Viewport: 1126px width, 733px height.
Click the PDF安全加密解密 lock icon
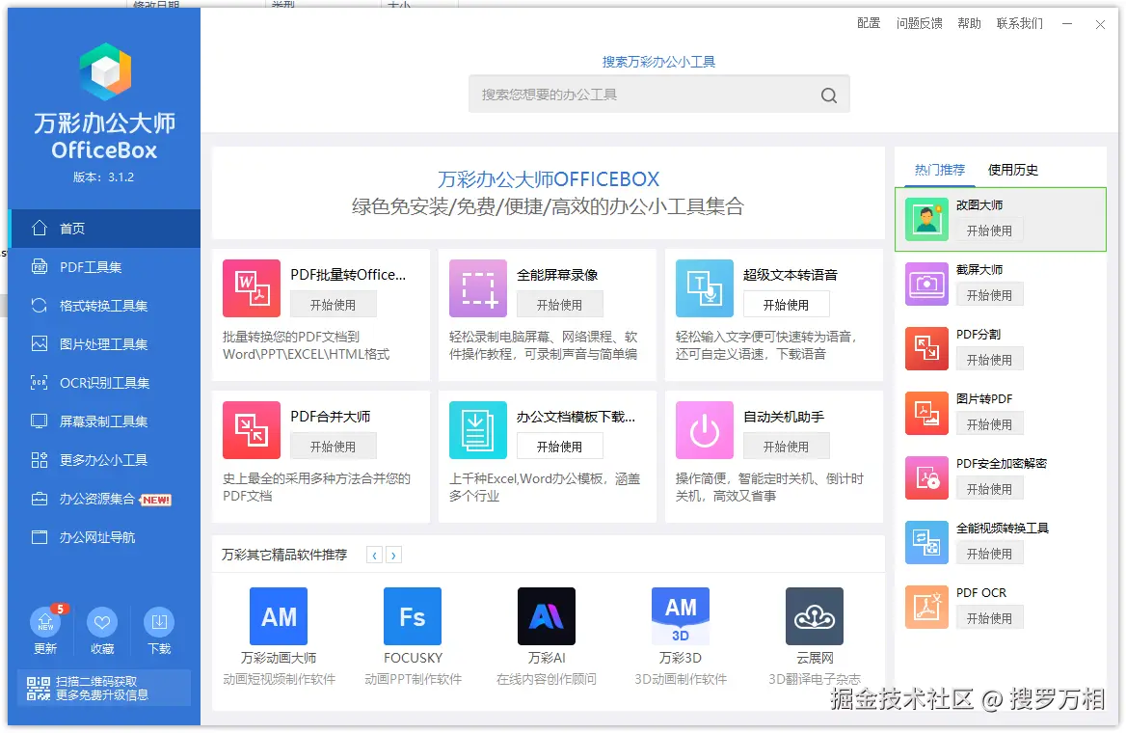(926, 477)
